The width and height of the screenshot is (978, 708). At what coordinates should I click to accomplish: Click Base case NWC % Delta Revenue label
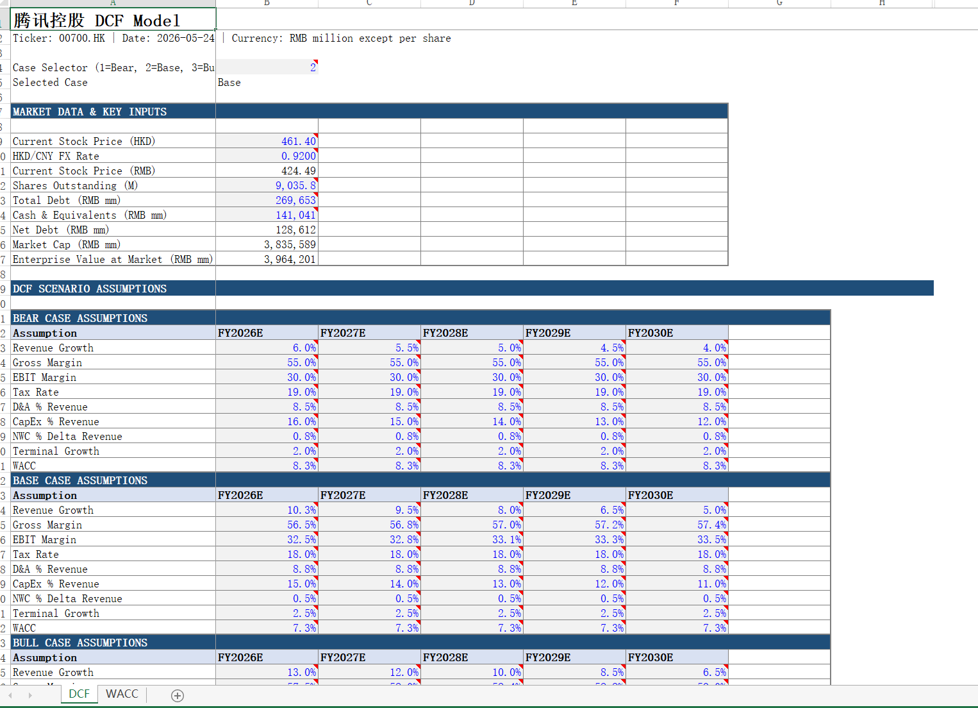click(x=113, y=598)
